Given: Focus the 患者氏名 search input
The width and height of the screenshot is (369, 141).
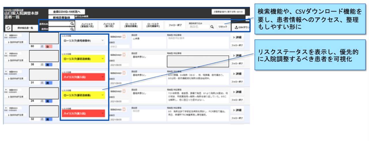Looking at the screenshot, I should point(59,23).
